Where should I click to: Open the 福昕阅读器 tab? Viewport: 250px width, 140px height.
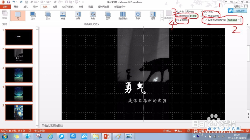pyautogui.click(x=104, y=7)
